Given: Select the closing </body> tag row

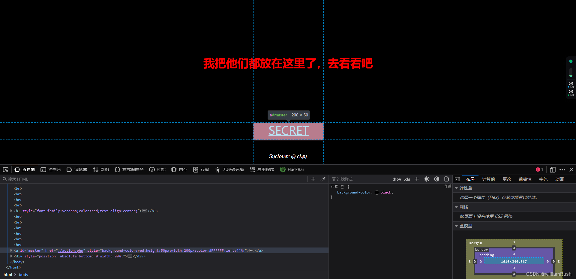Looking at the screenshot, I should pos(17,262).
